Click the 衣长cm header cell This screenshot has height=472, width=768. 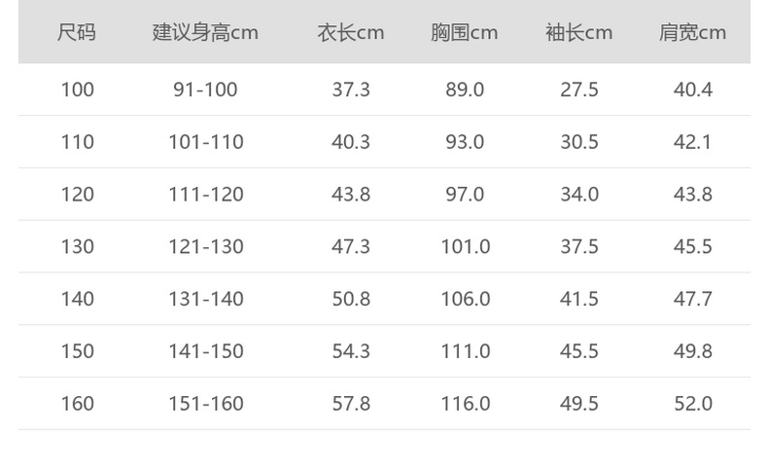[351, 32]
